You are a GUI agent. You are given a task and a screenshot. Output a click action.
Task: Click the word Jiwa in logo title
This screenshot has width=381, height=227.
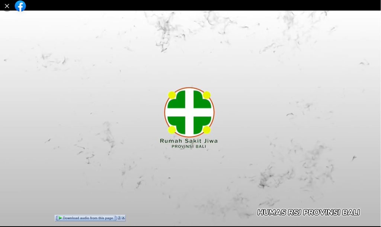tap(210, 141)
